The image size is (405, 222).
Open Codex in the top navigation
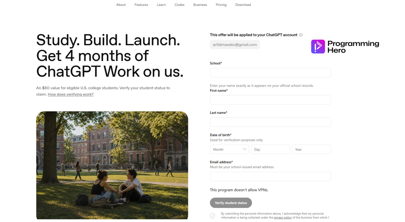tap(180, 5)
